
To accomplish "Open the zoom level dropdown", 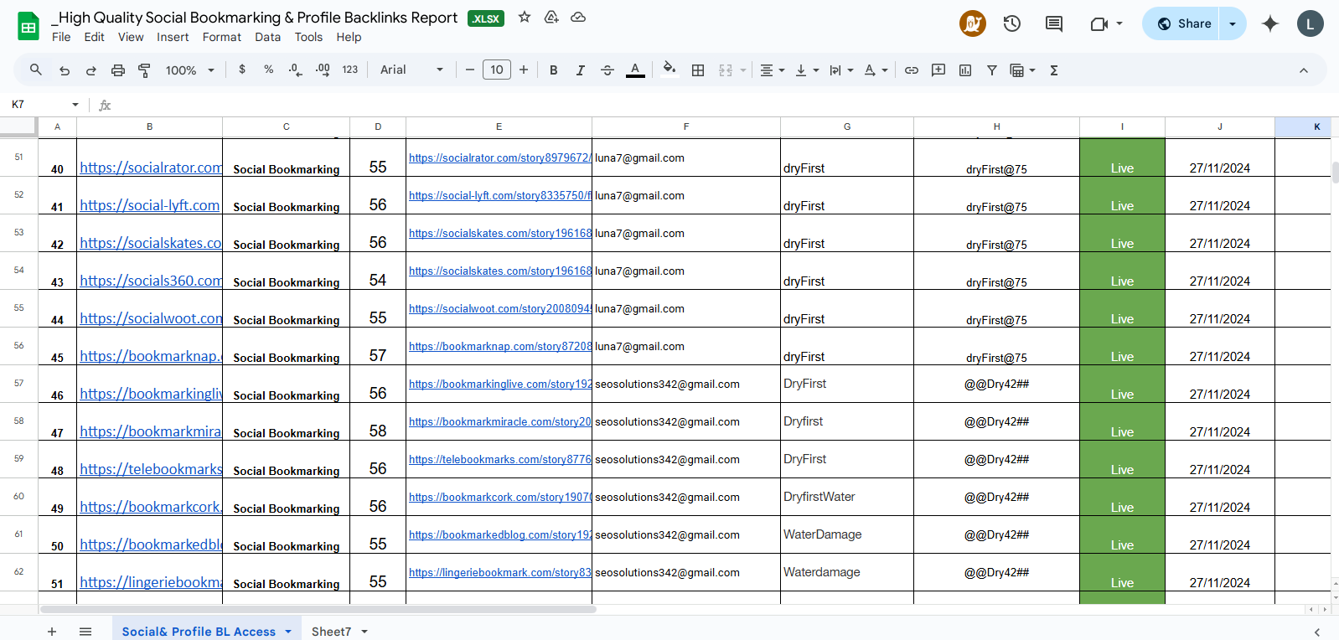I will coord(190,70).
